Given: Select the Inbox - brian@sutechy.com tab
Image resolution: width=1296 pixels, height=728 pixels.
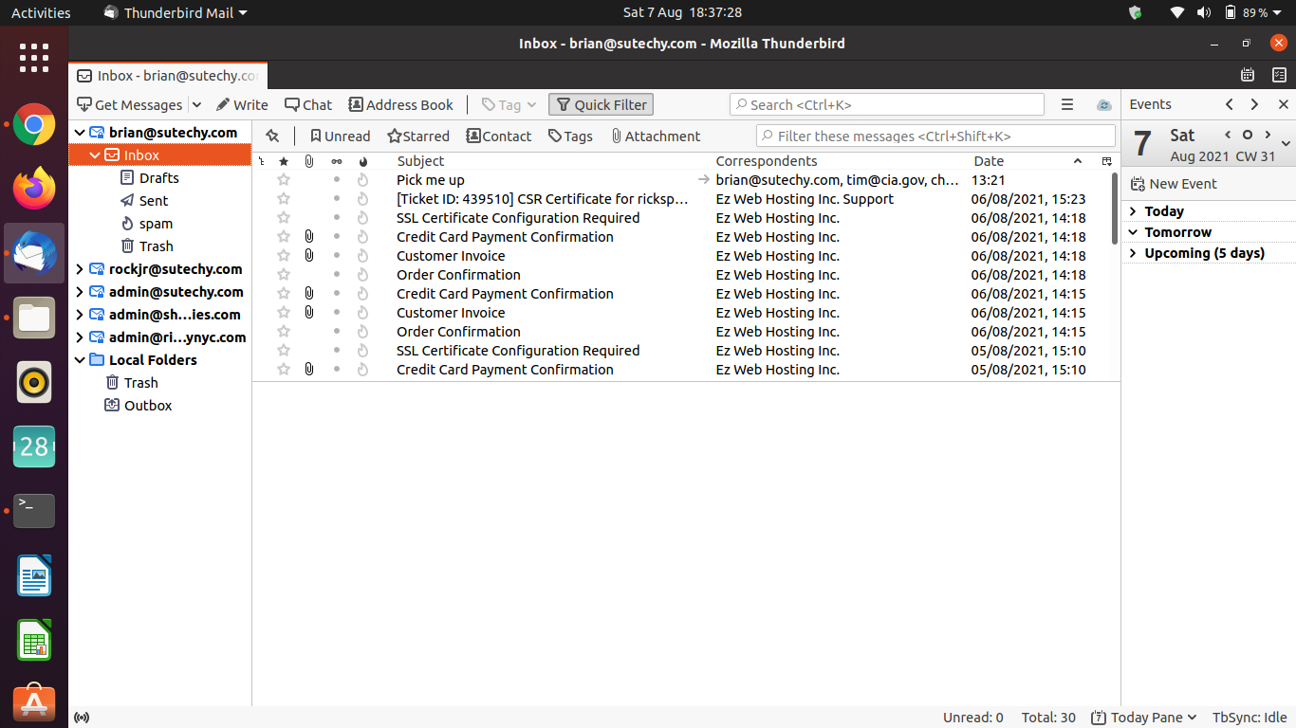Looking at the screenshot, I should click(168, 76).
